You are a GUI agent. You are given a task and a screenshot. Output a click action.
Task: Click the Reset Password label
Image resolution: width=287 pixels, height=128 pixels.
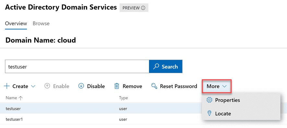[178, 86]
